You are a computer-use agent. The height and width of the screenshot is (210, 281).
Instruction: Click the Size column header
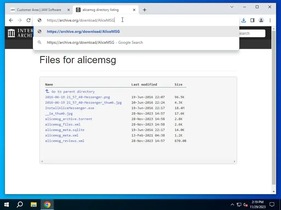click(178, 84)
